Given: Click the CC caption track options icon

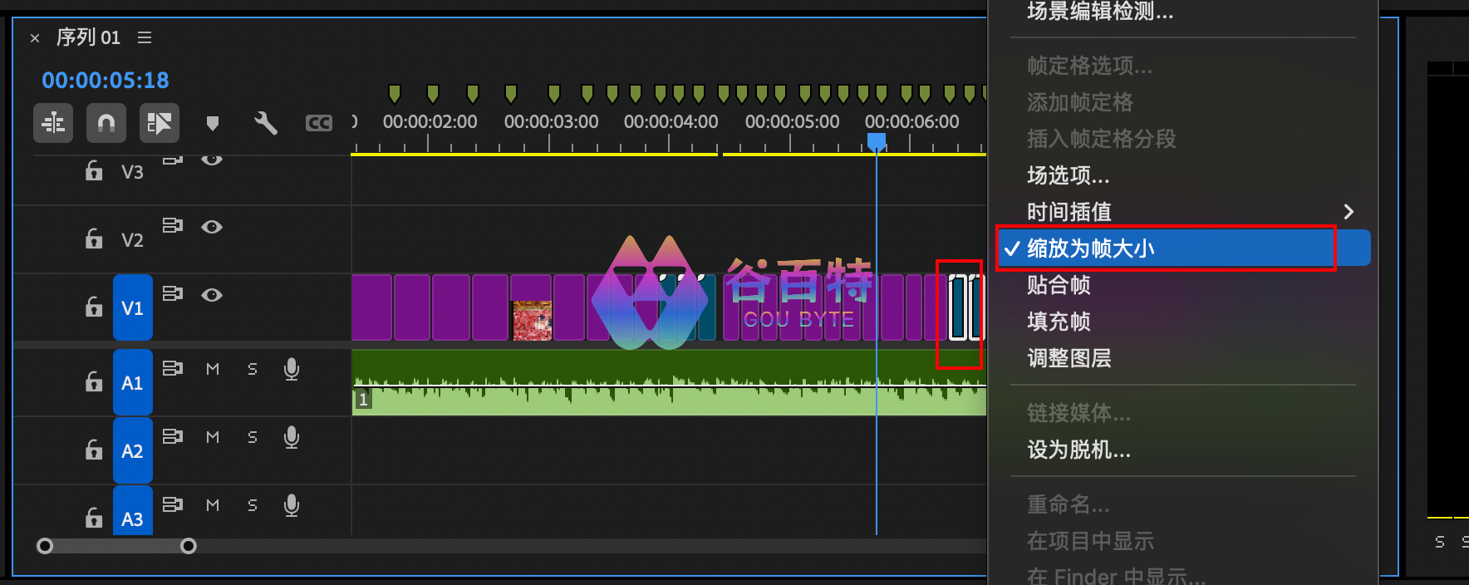Looking at the screenshot, I should tap(318, 124).
